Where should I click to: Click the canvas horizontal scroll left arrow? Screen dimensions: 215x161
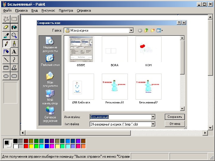[23, 133]
